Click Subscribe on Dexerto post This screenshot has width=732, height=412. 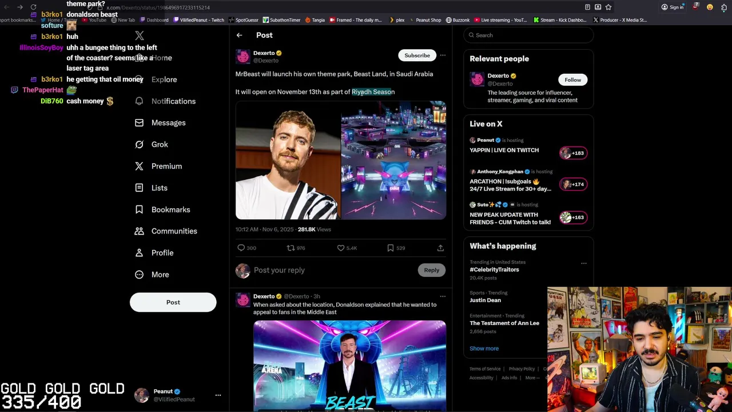tap(417, 56)
